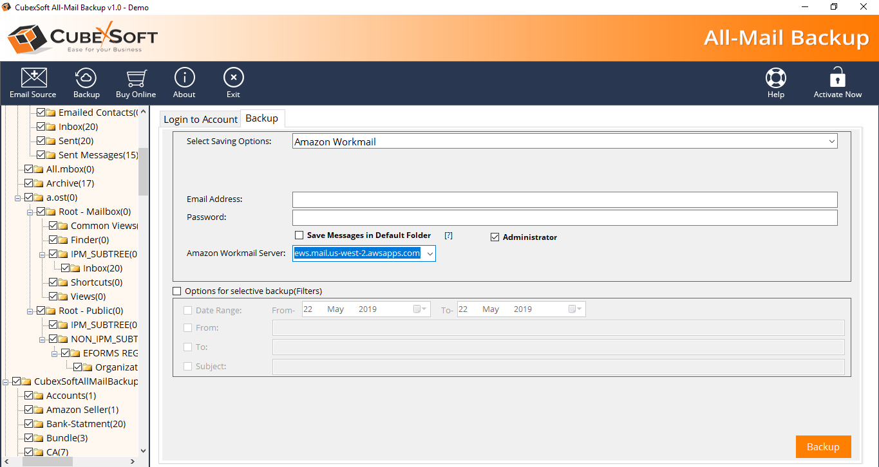This screenshot has height=467, width=879.
Task: Open the Help lifebuoy icon
Action: coord(776,83)
